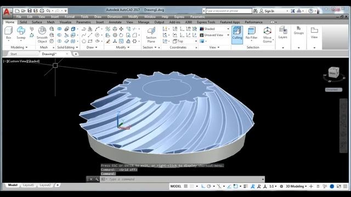The width and height of the screenshot is (351, 197).
Task: Click the solid Union icon
Action: (59, 29)
